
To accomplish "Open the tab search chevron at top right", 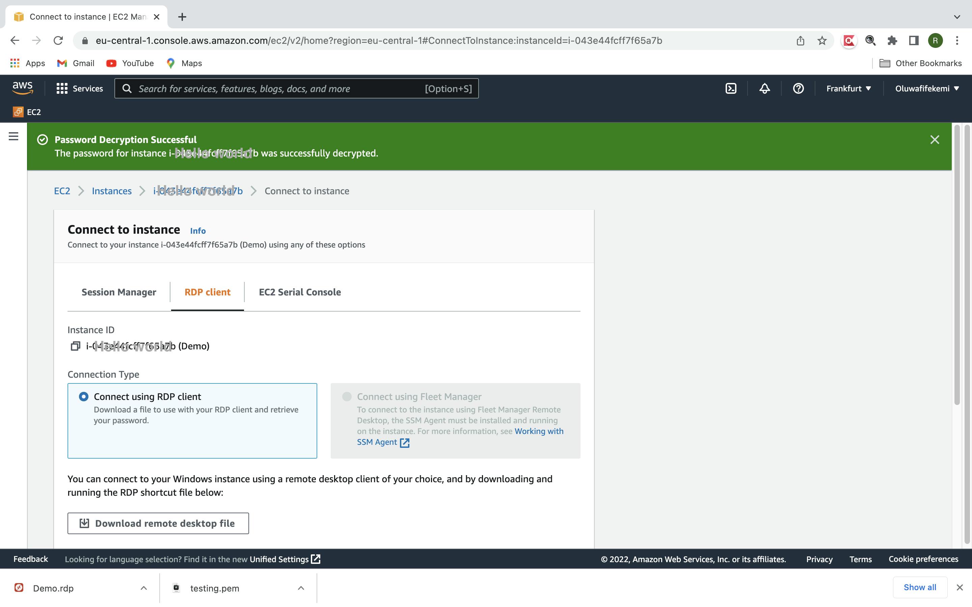I will tap(957, 17).
